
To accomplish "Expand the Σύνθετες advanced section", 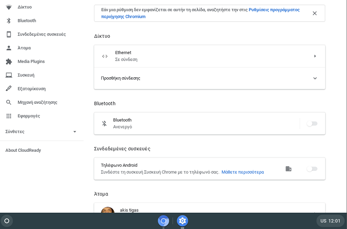I will tap(41, 132).
